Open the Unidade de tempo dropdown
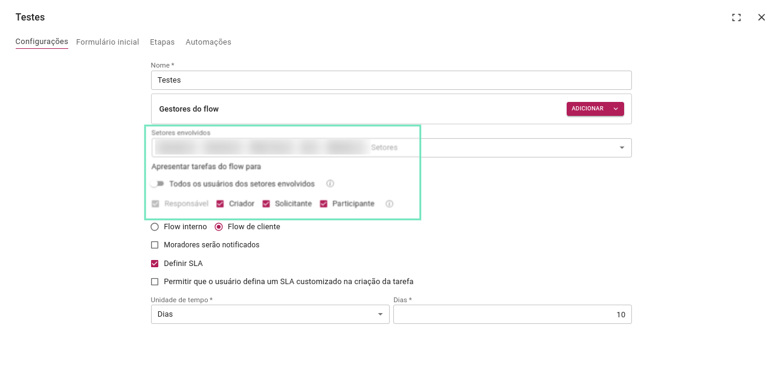The height and width of the screenshot is (374, 783). coord(270,314)
